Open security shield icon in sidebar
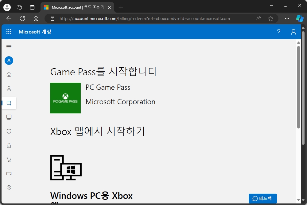307x205 pixels. [x=9, y=131]
